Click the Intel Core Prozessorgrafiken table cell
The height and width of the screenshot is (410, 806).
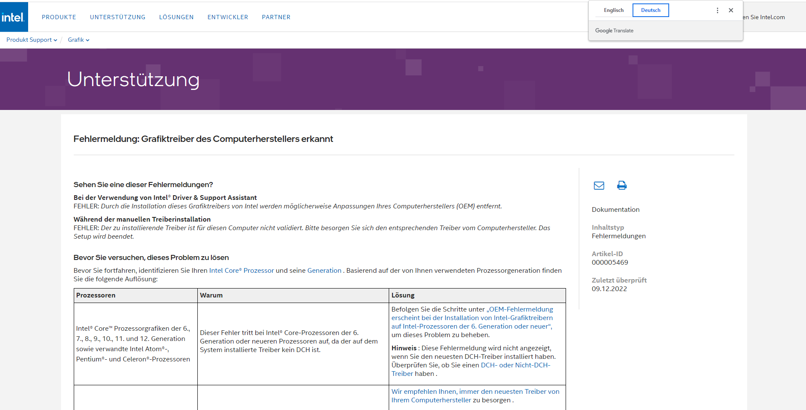(x=136, y=344)
